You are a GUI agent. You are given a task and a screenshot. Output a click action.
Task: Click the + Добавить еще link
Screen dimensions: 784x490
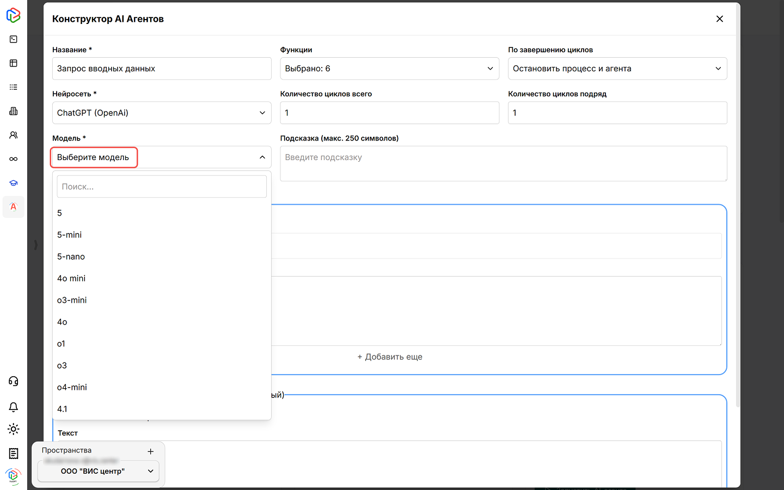390,357
